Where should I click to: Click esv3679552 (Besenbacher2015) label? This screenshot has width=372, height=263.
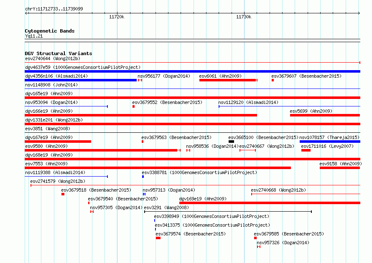click(167, 102)
